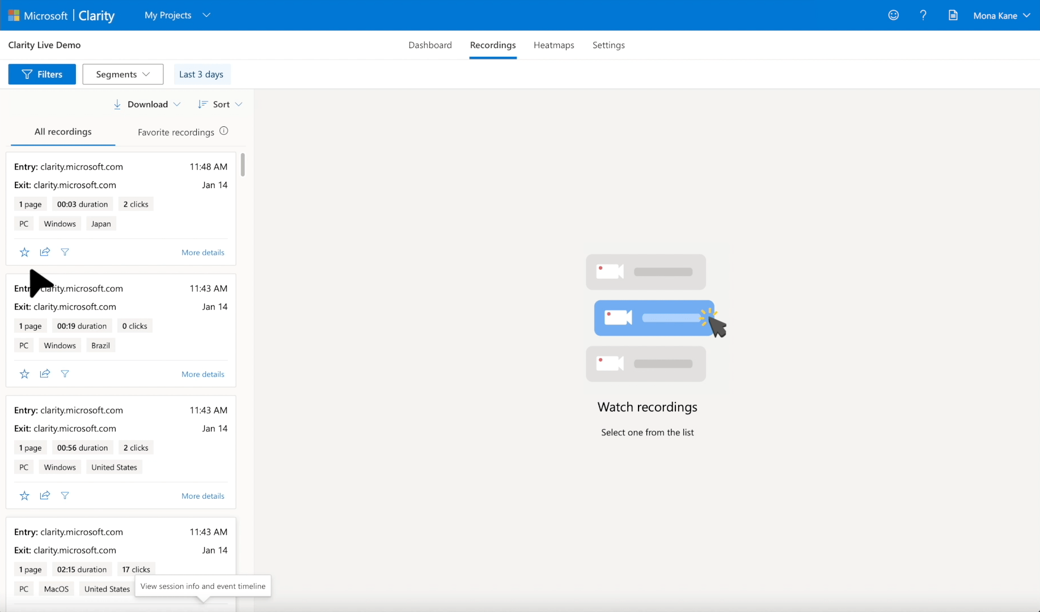Open the Sort dropdown menu
The image size is (1040, 612).
[x=221, y=104]
